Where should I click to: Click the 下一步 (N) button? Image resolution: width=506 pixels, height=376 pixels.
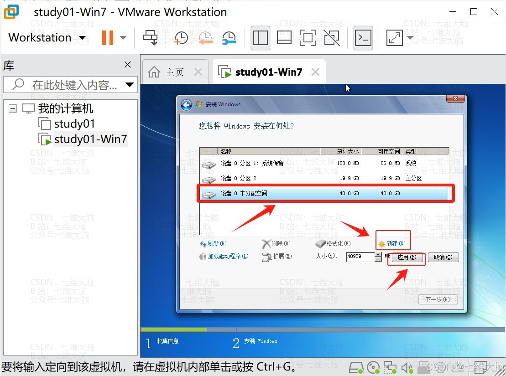(438, 299)
